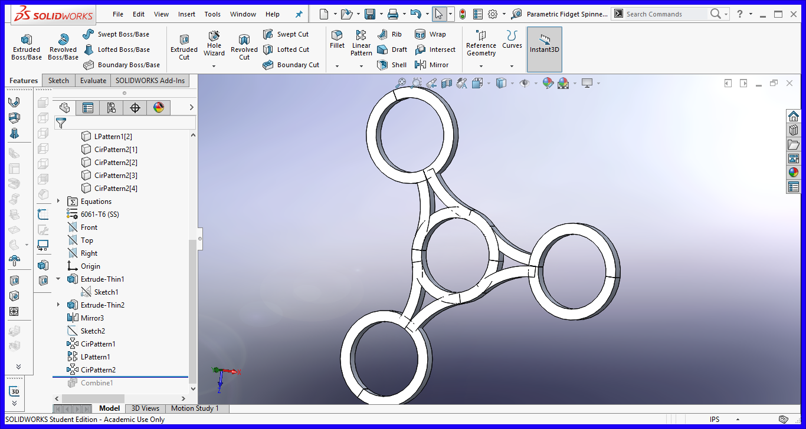Image resolution: width=806 pixels, height=429 pixels.
Task: Select the Draft tool
Action: pyautogui.click(x=392, y=49)
